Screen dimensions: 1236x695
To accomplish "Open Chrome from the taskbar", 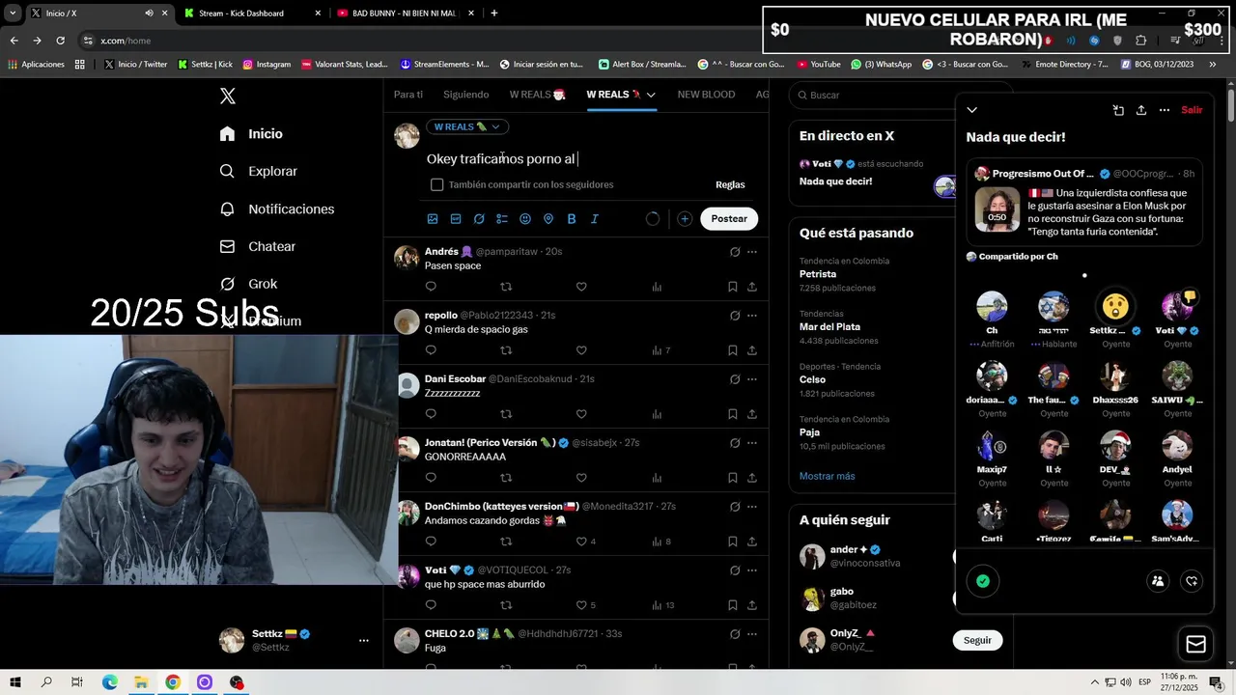I will (173, 682).
